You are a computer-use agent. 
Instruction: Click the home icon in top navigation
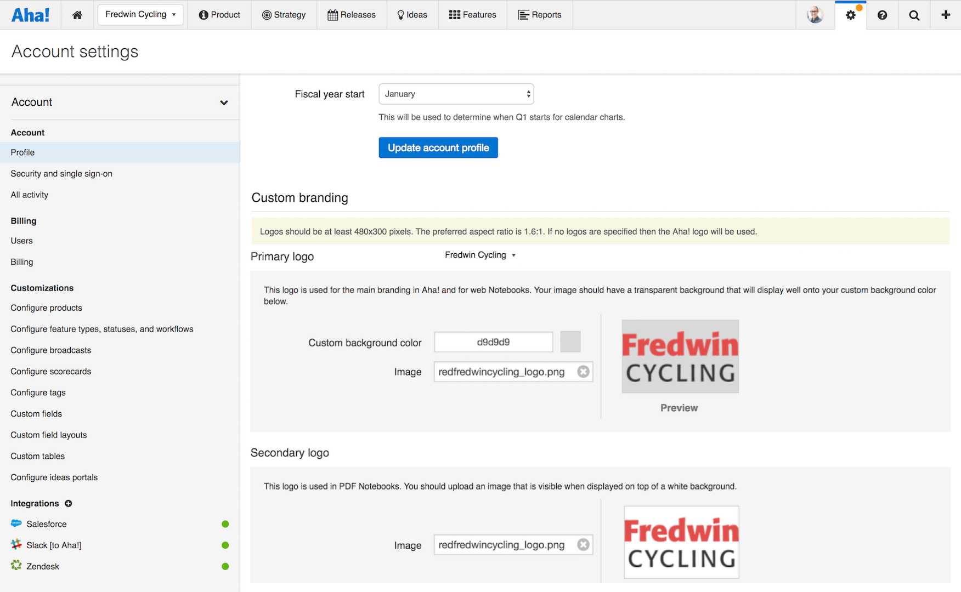coord(77,15)
